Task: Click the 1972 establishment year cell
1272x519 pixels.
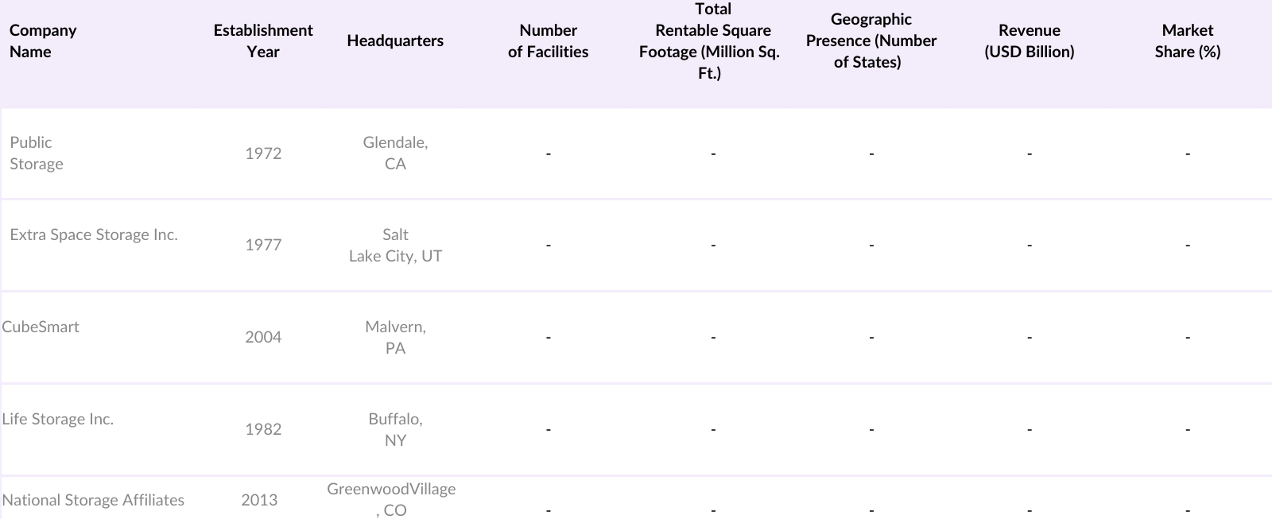Action: click(x=263, y=153)
